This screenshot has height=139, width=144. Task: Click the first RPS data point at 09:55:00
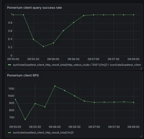15,100
